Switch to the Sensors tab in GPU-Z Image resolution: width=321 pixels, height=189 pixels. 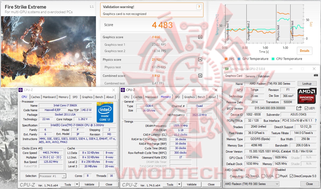[250, 76]
